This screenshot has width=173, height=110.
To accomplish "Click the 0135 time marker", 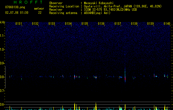I will 85,24.
